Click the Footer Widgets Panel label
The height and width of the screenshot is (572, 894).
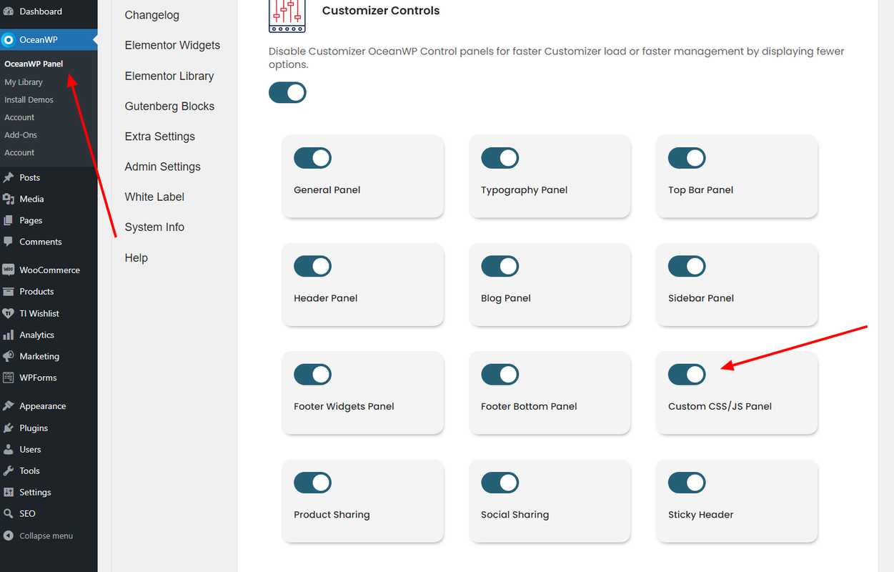(344, 406)
